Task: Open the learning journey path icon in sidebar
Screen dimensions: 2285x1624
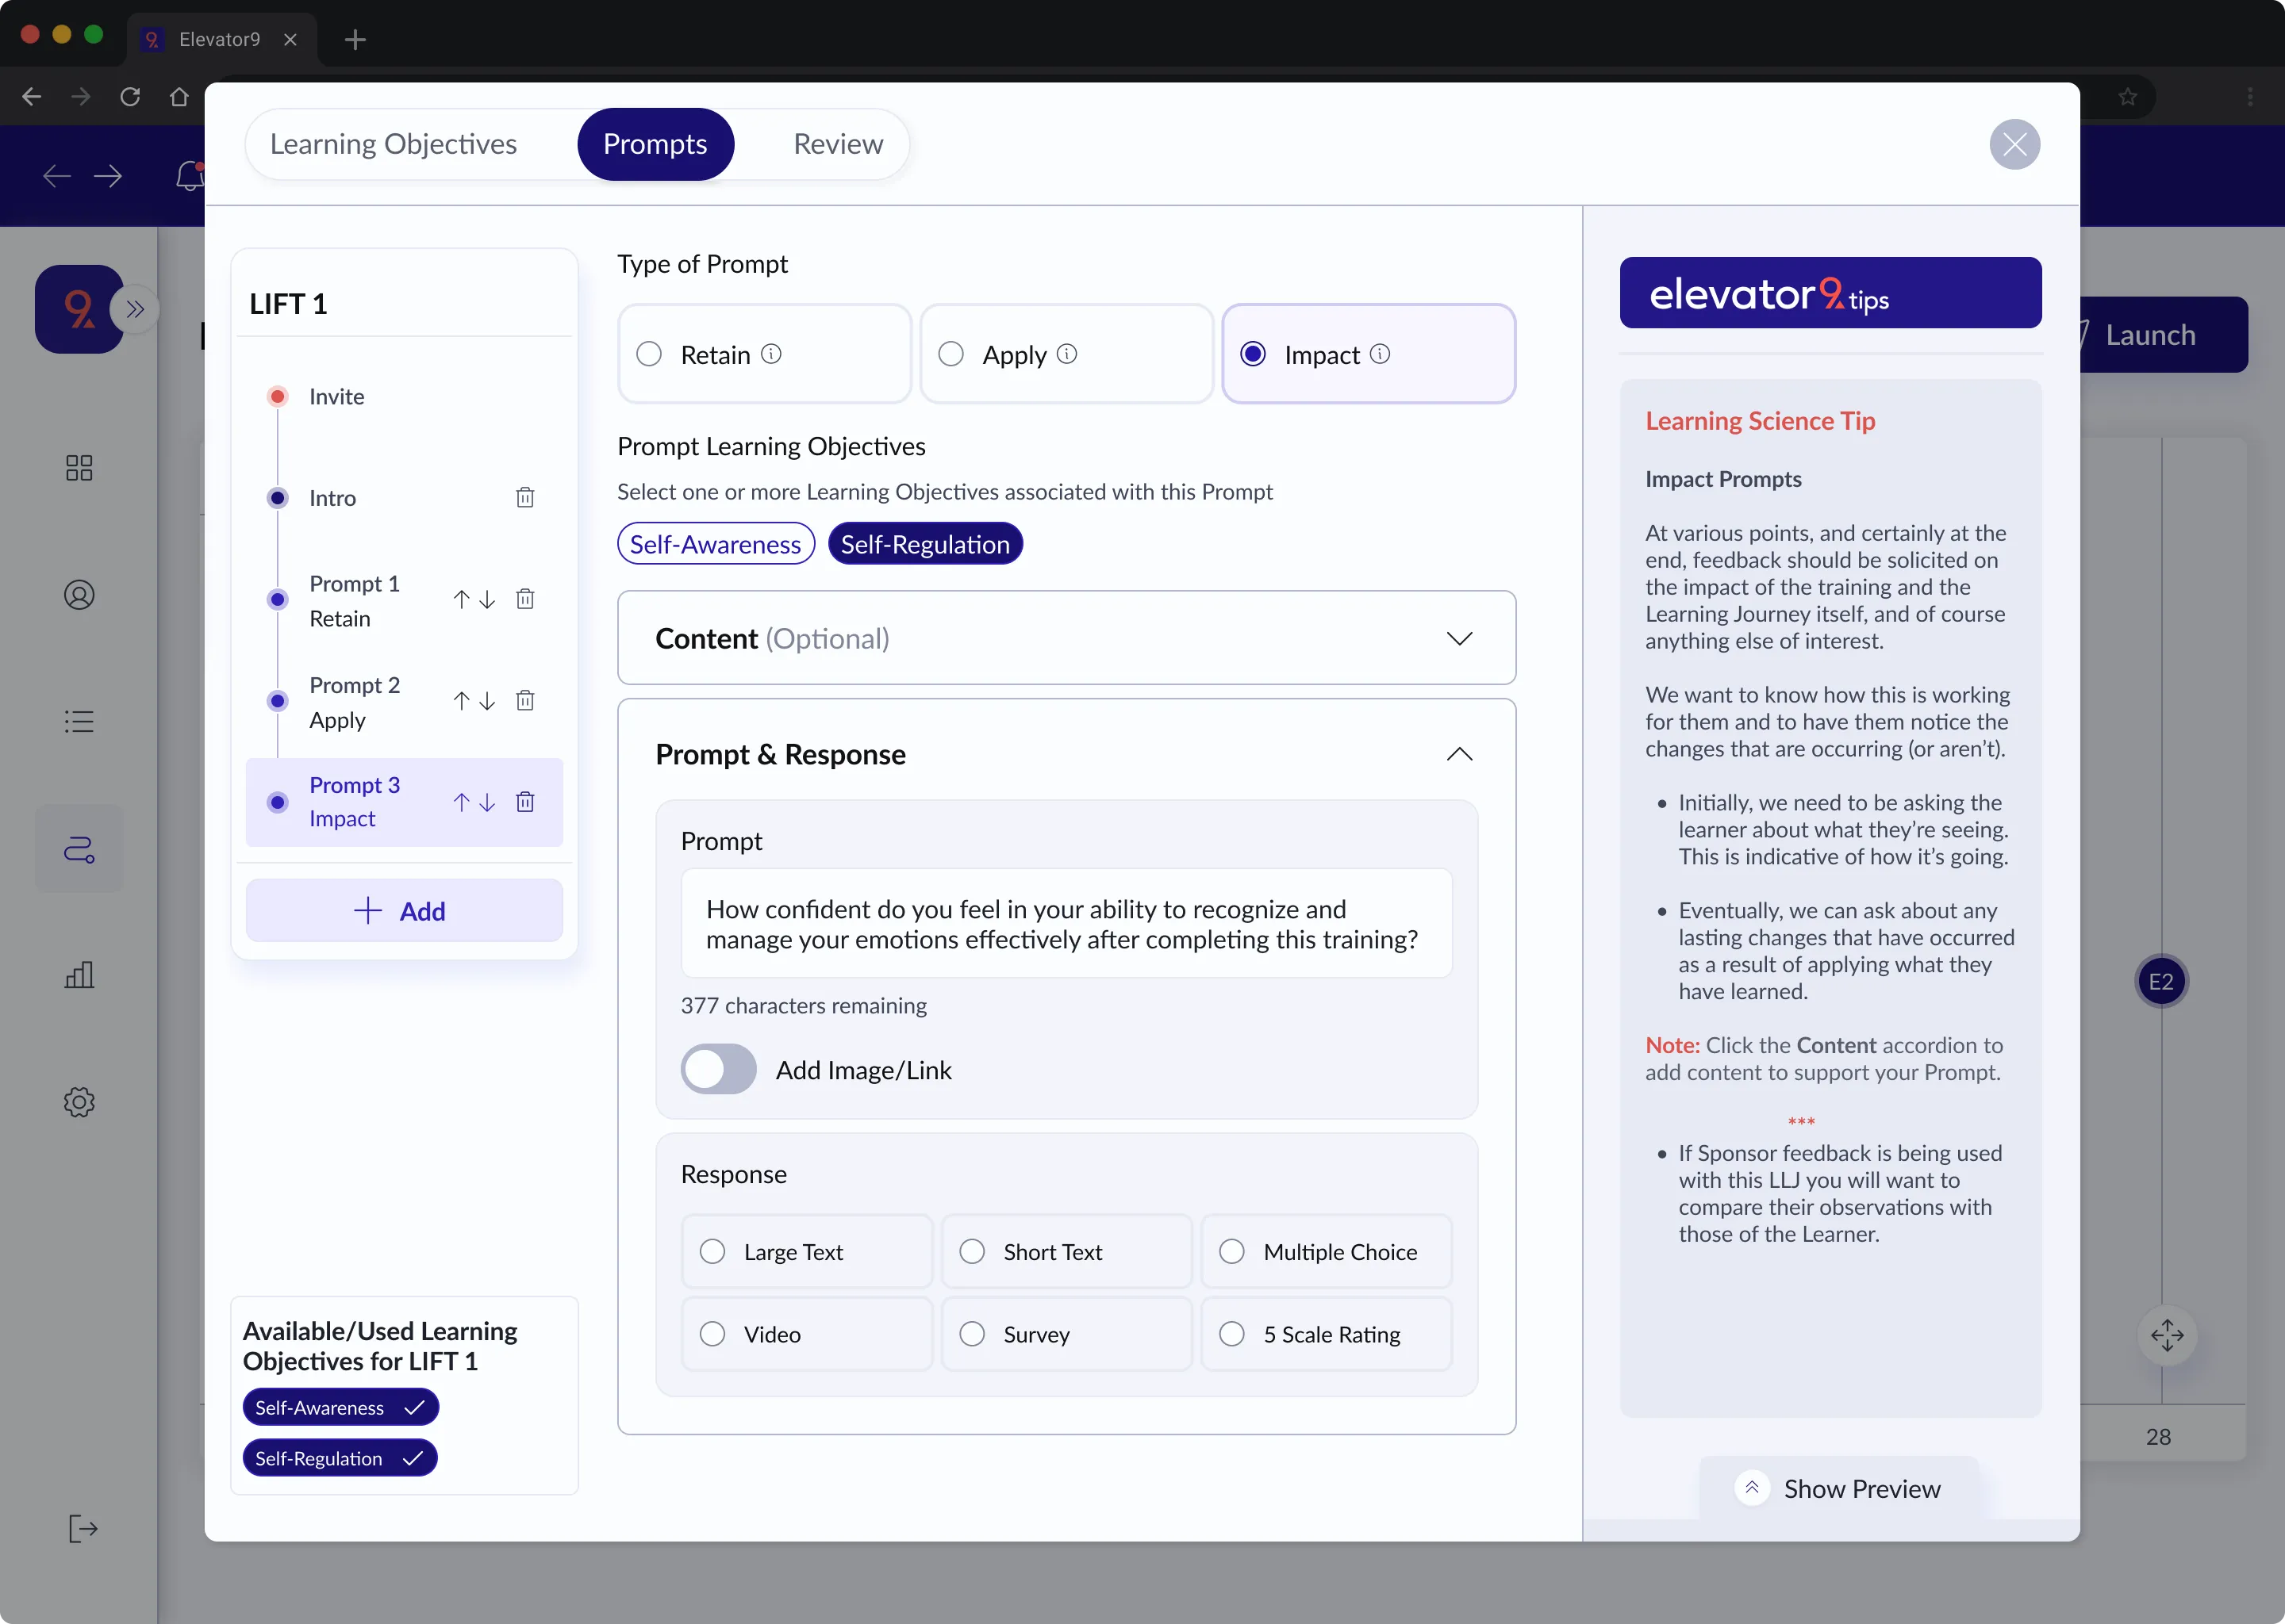Action: pyautogui.click(x=79, y=848)
